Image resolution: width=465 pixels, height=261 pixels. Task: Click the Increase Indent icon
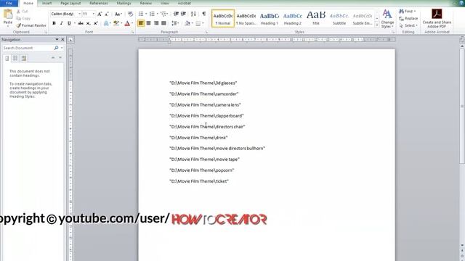tap(184, 14)
